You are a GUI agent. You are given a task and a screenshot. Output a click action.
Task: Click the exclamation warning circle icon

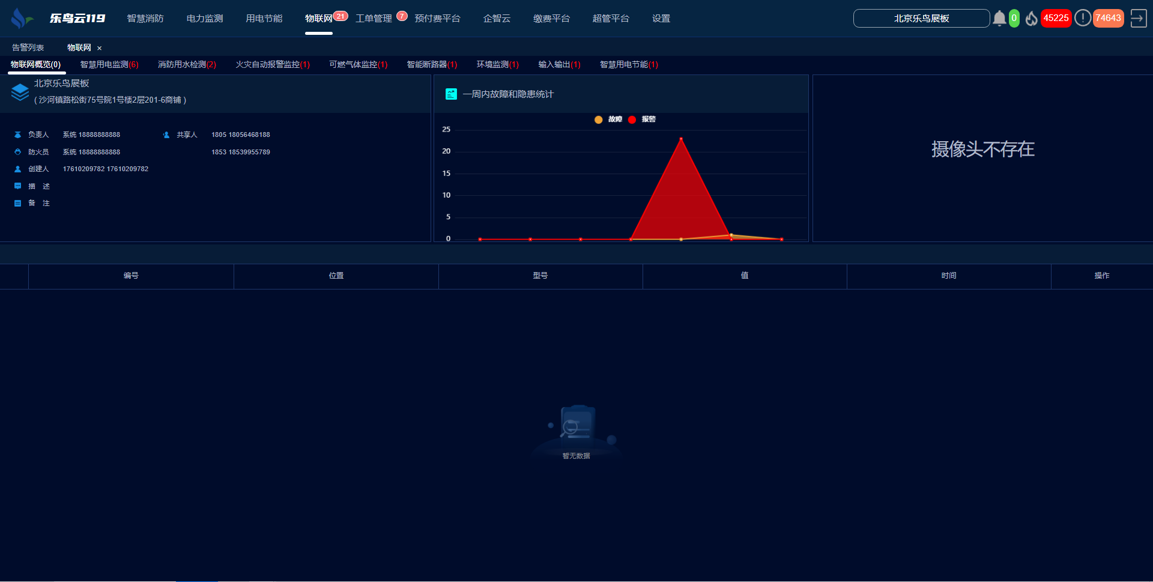[1082, 18]
